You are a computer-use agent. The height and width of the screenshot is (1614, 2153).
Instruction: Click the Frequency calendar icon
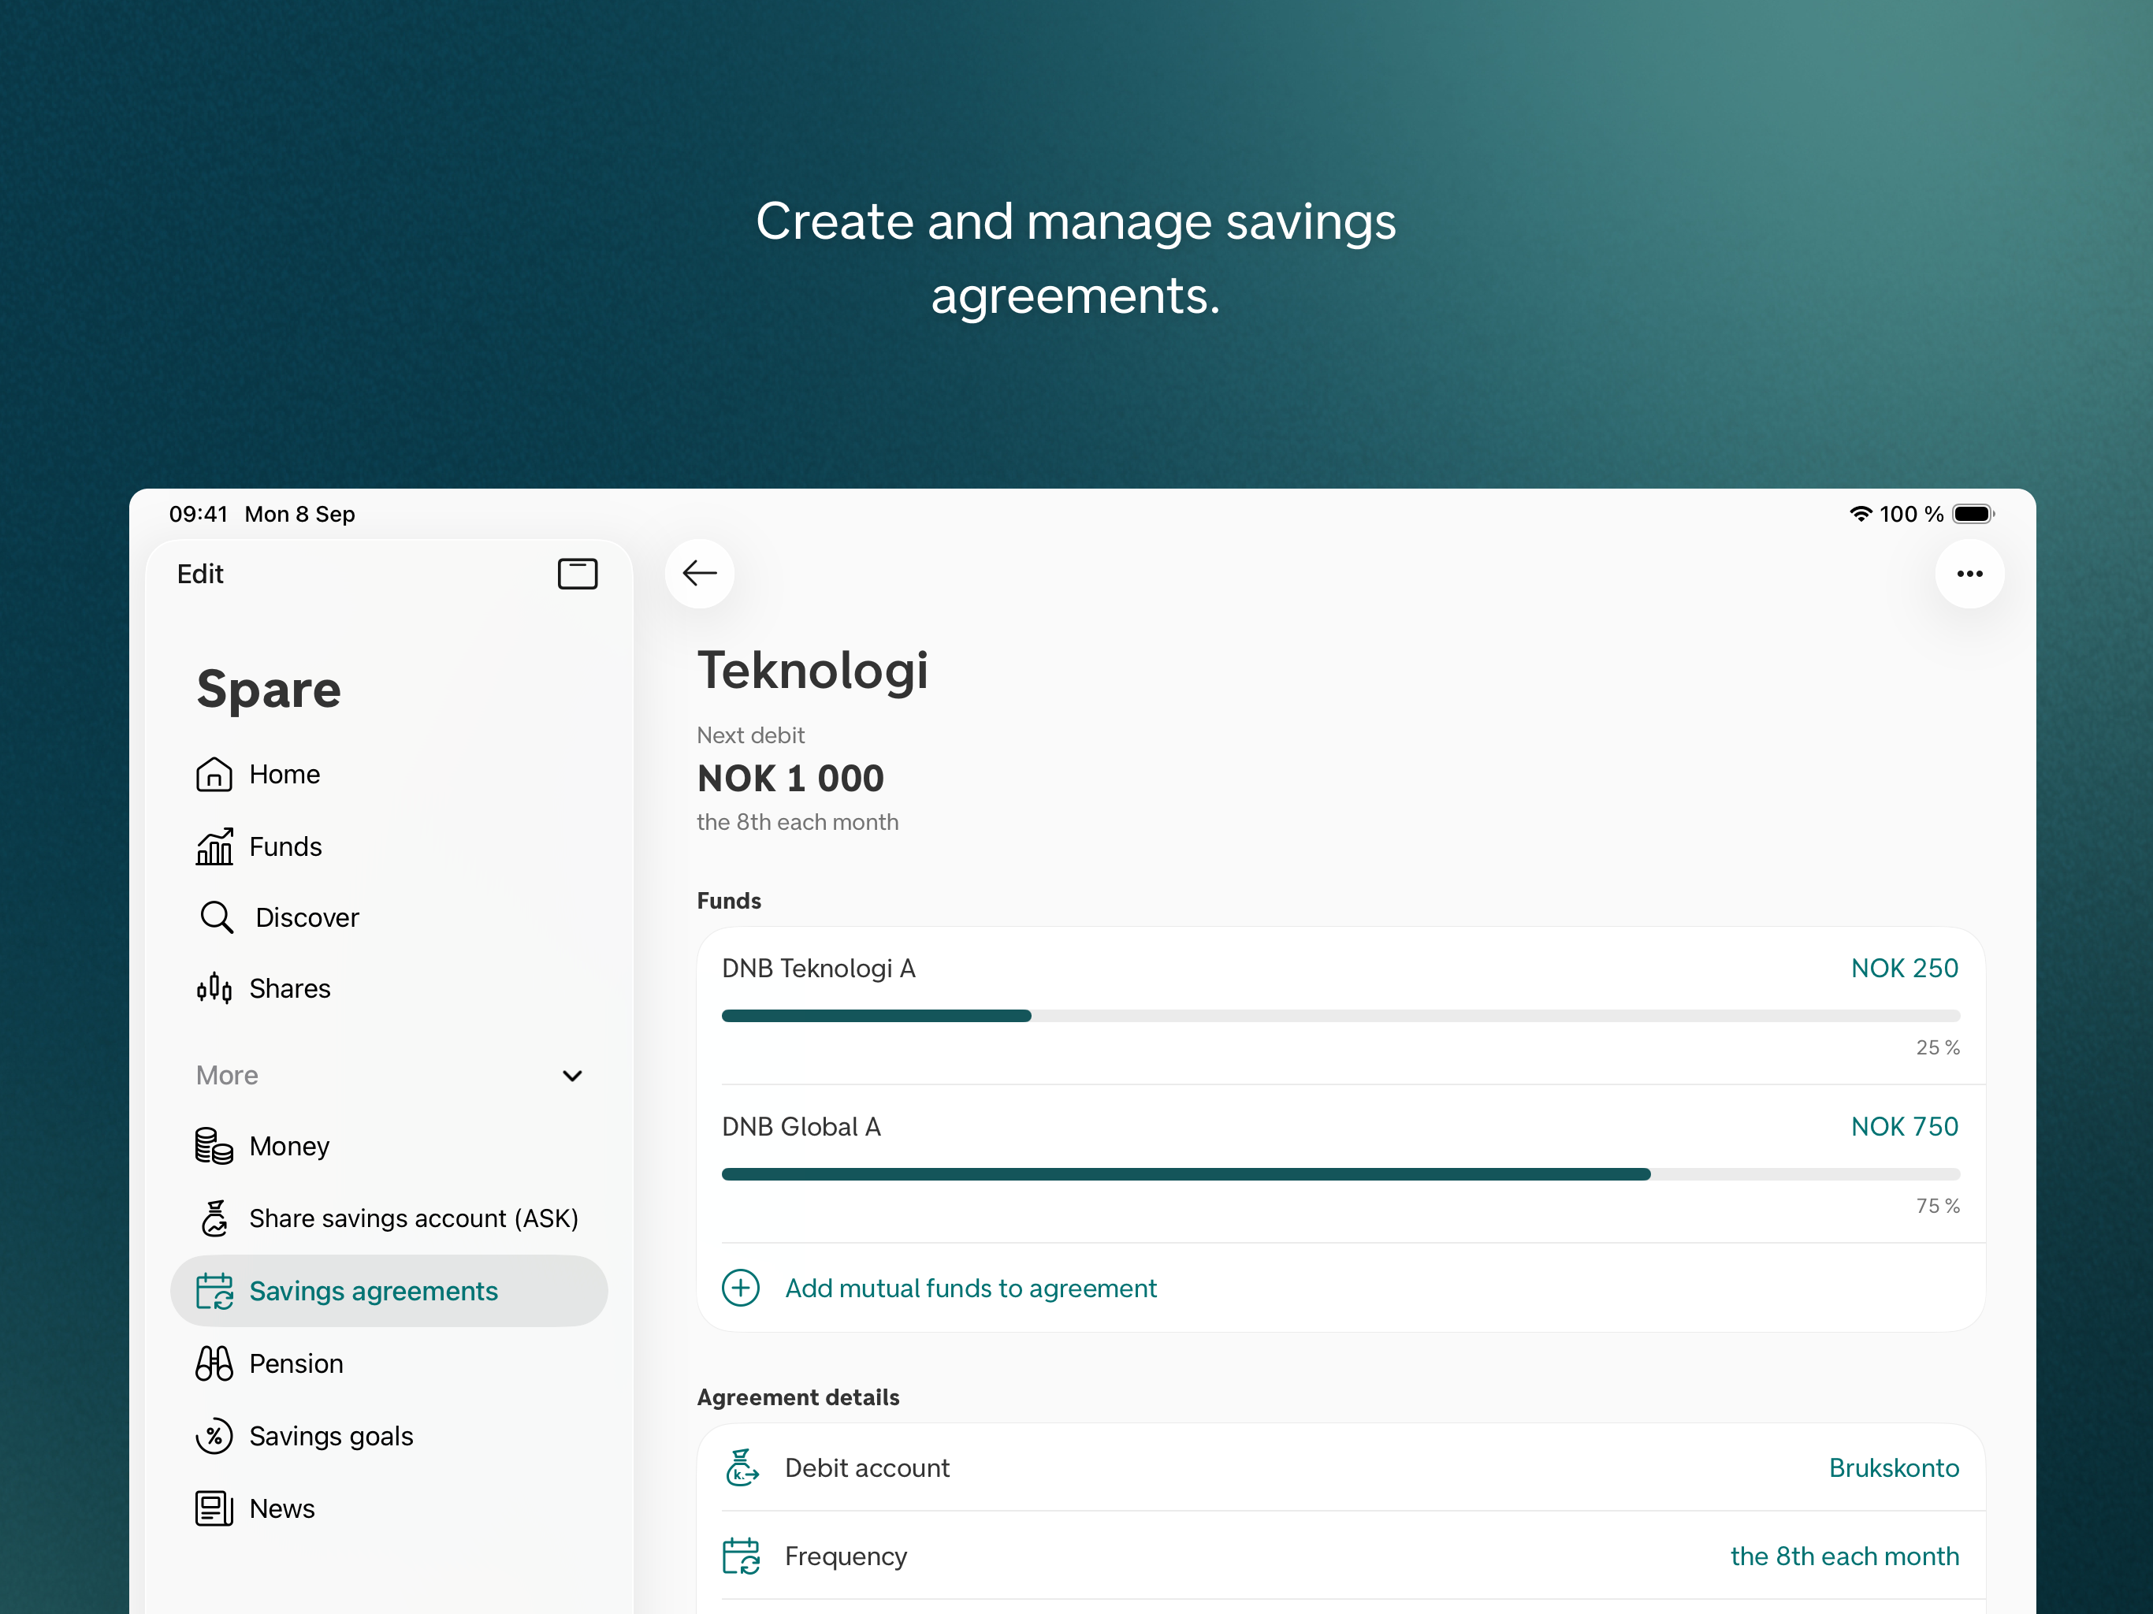click(742, 1556)
